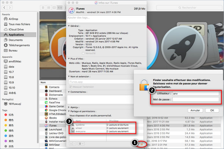Click the padlock icon to unlock permissions

coord(142,144)
